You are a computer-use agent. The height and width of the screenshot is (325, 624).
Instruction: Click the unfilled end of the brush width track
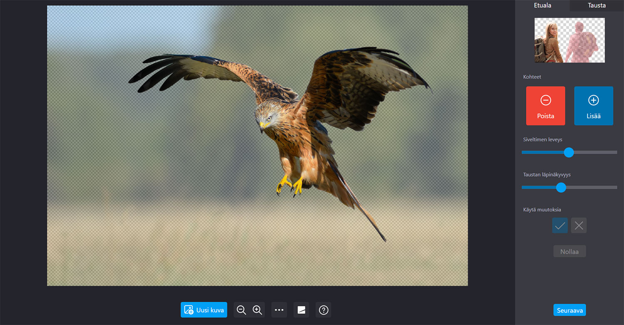click(612, 153)
